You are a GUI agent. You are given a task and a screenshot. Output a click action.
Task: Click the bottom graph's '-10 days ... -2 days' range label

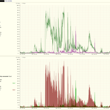click(x=21, y=58)
